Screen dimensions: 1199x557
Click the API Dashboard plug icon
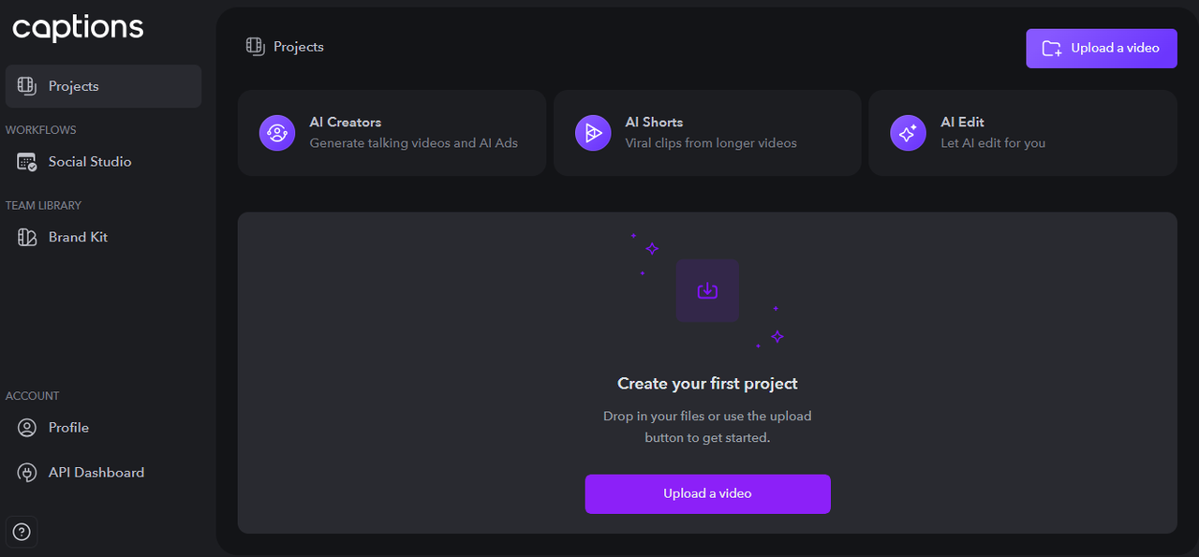(x=27, y=473)
